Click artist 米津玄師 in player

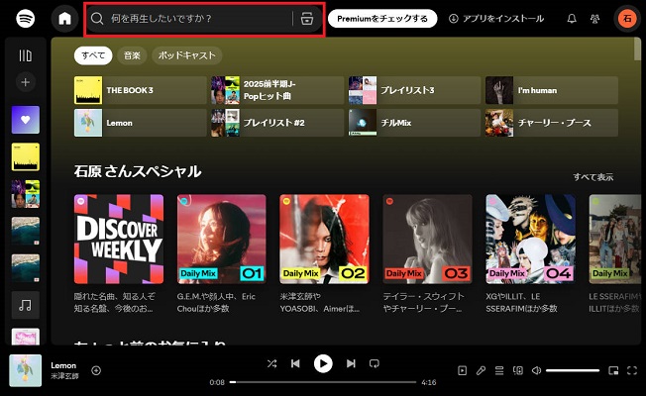64,376
